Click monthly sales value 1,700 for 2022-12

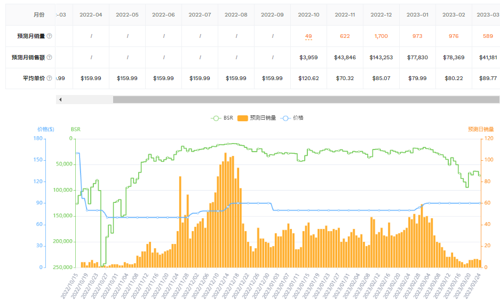381,36
